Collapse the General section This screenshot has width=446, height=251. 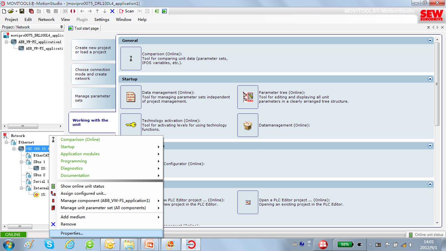pos(430,40)
